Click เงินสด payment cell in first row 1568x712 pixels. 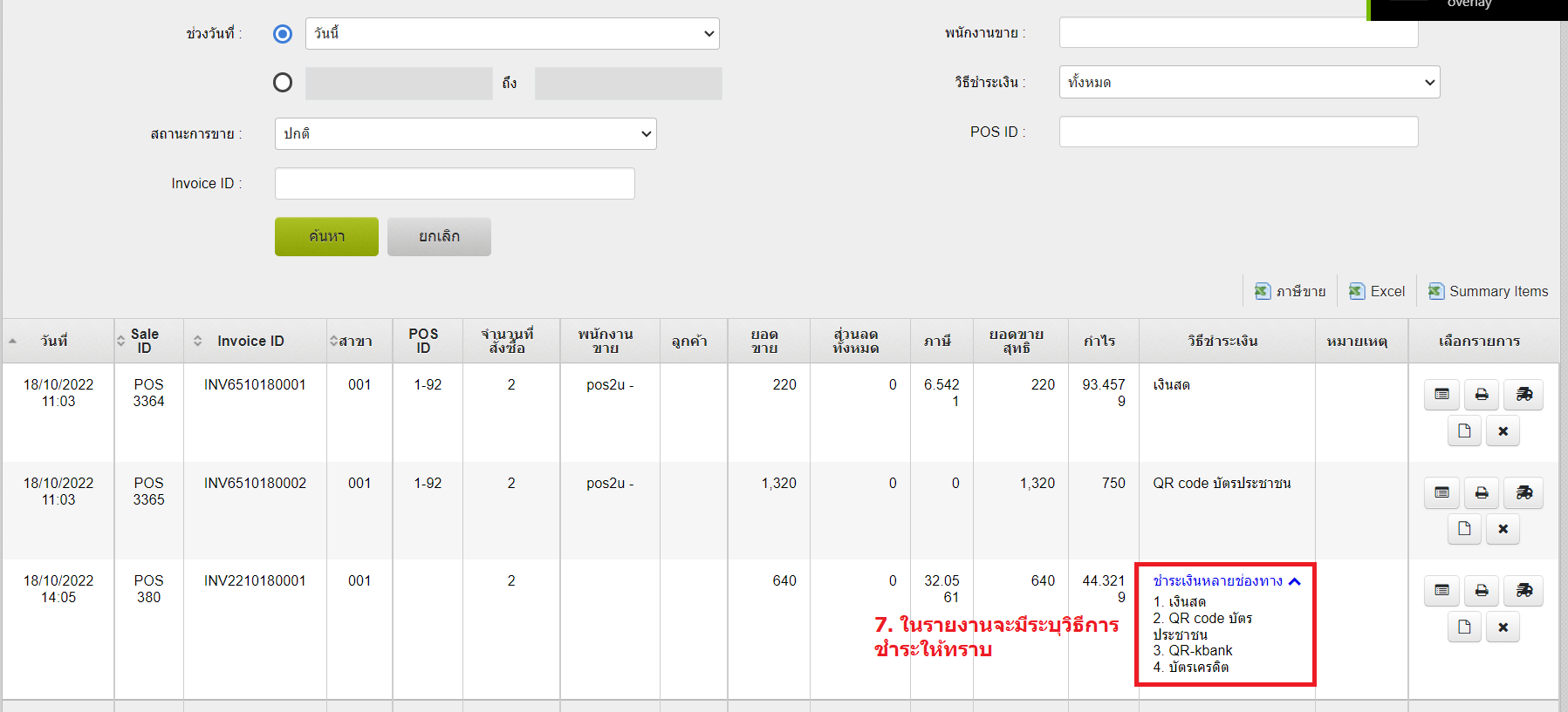point(1171,384)
